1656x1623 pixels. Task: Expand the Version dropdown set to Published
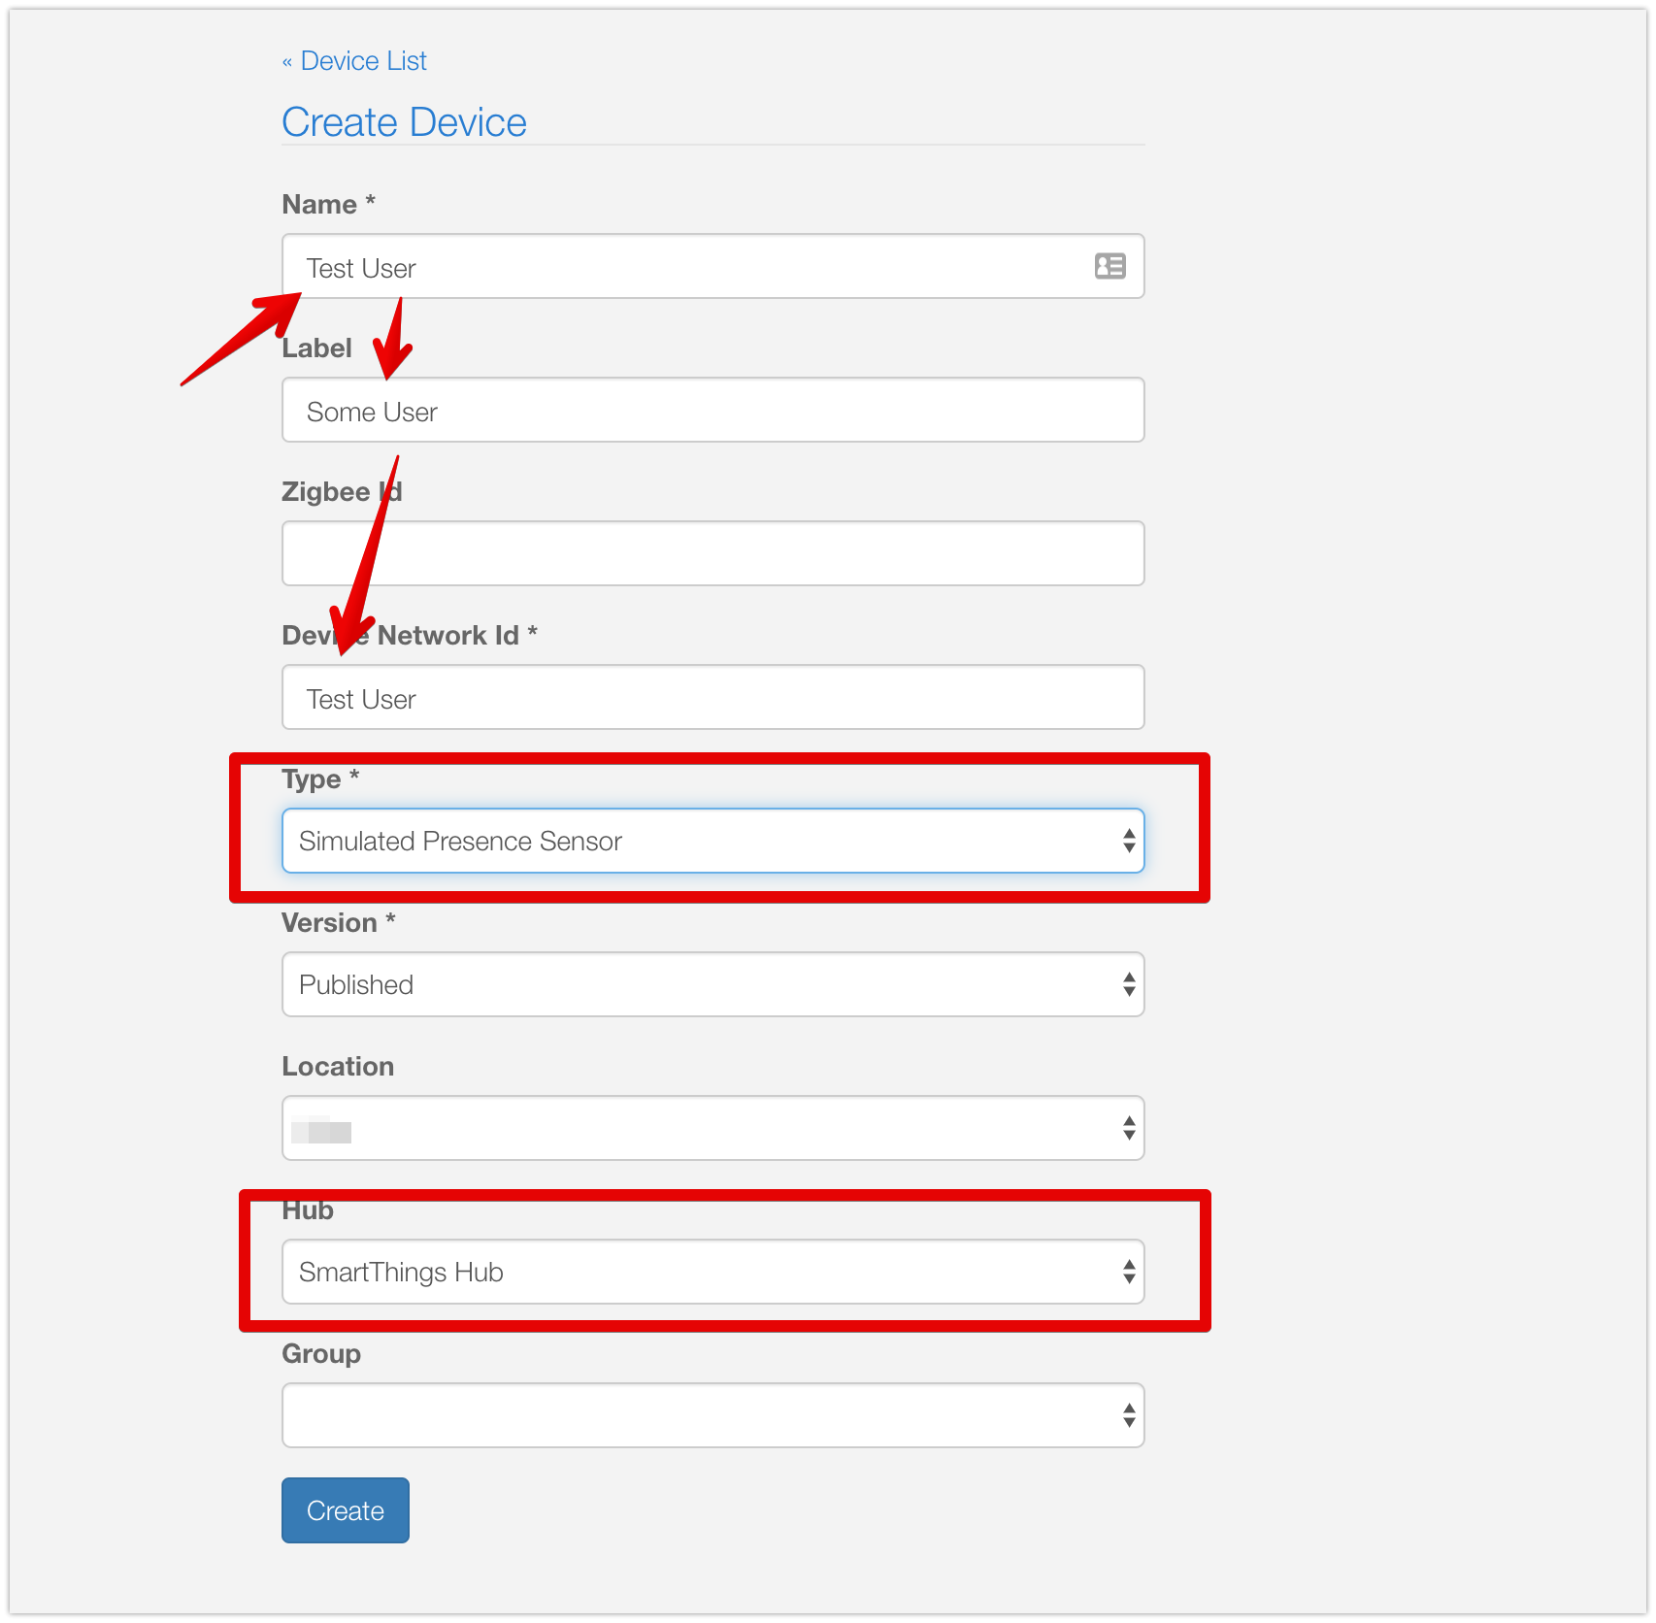coord(712,985)
